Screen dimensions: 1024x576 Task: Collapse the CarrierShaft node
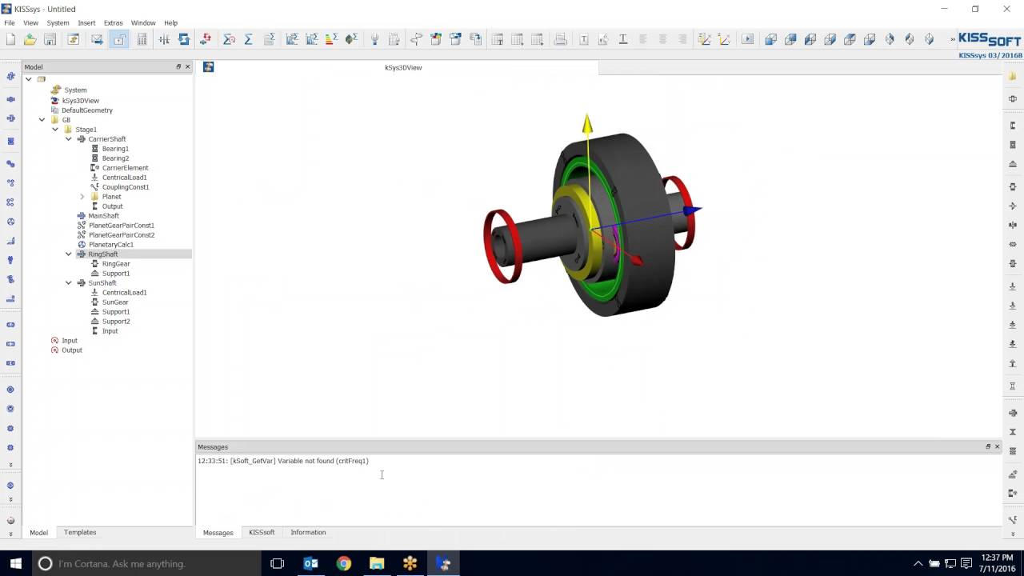pos(69,139)
